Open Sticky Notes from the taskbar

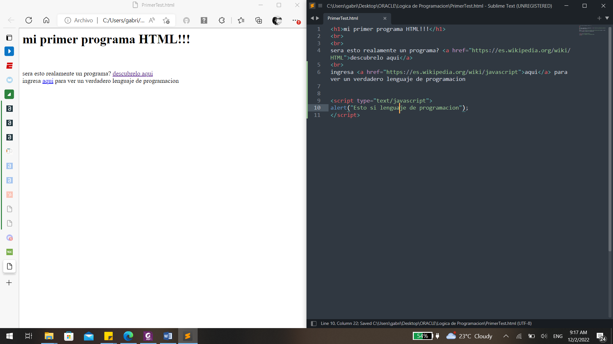point(109,336)
